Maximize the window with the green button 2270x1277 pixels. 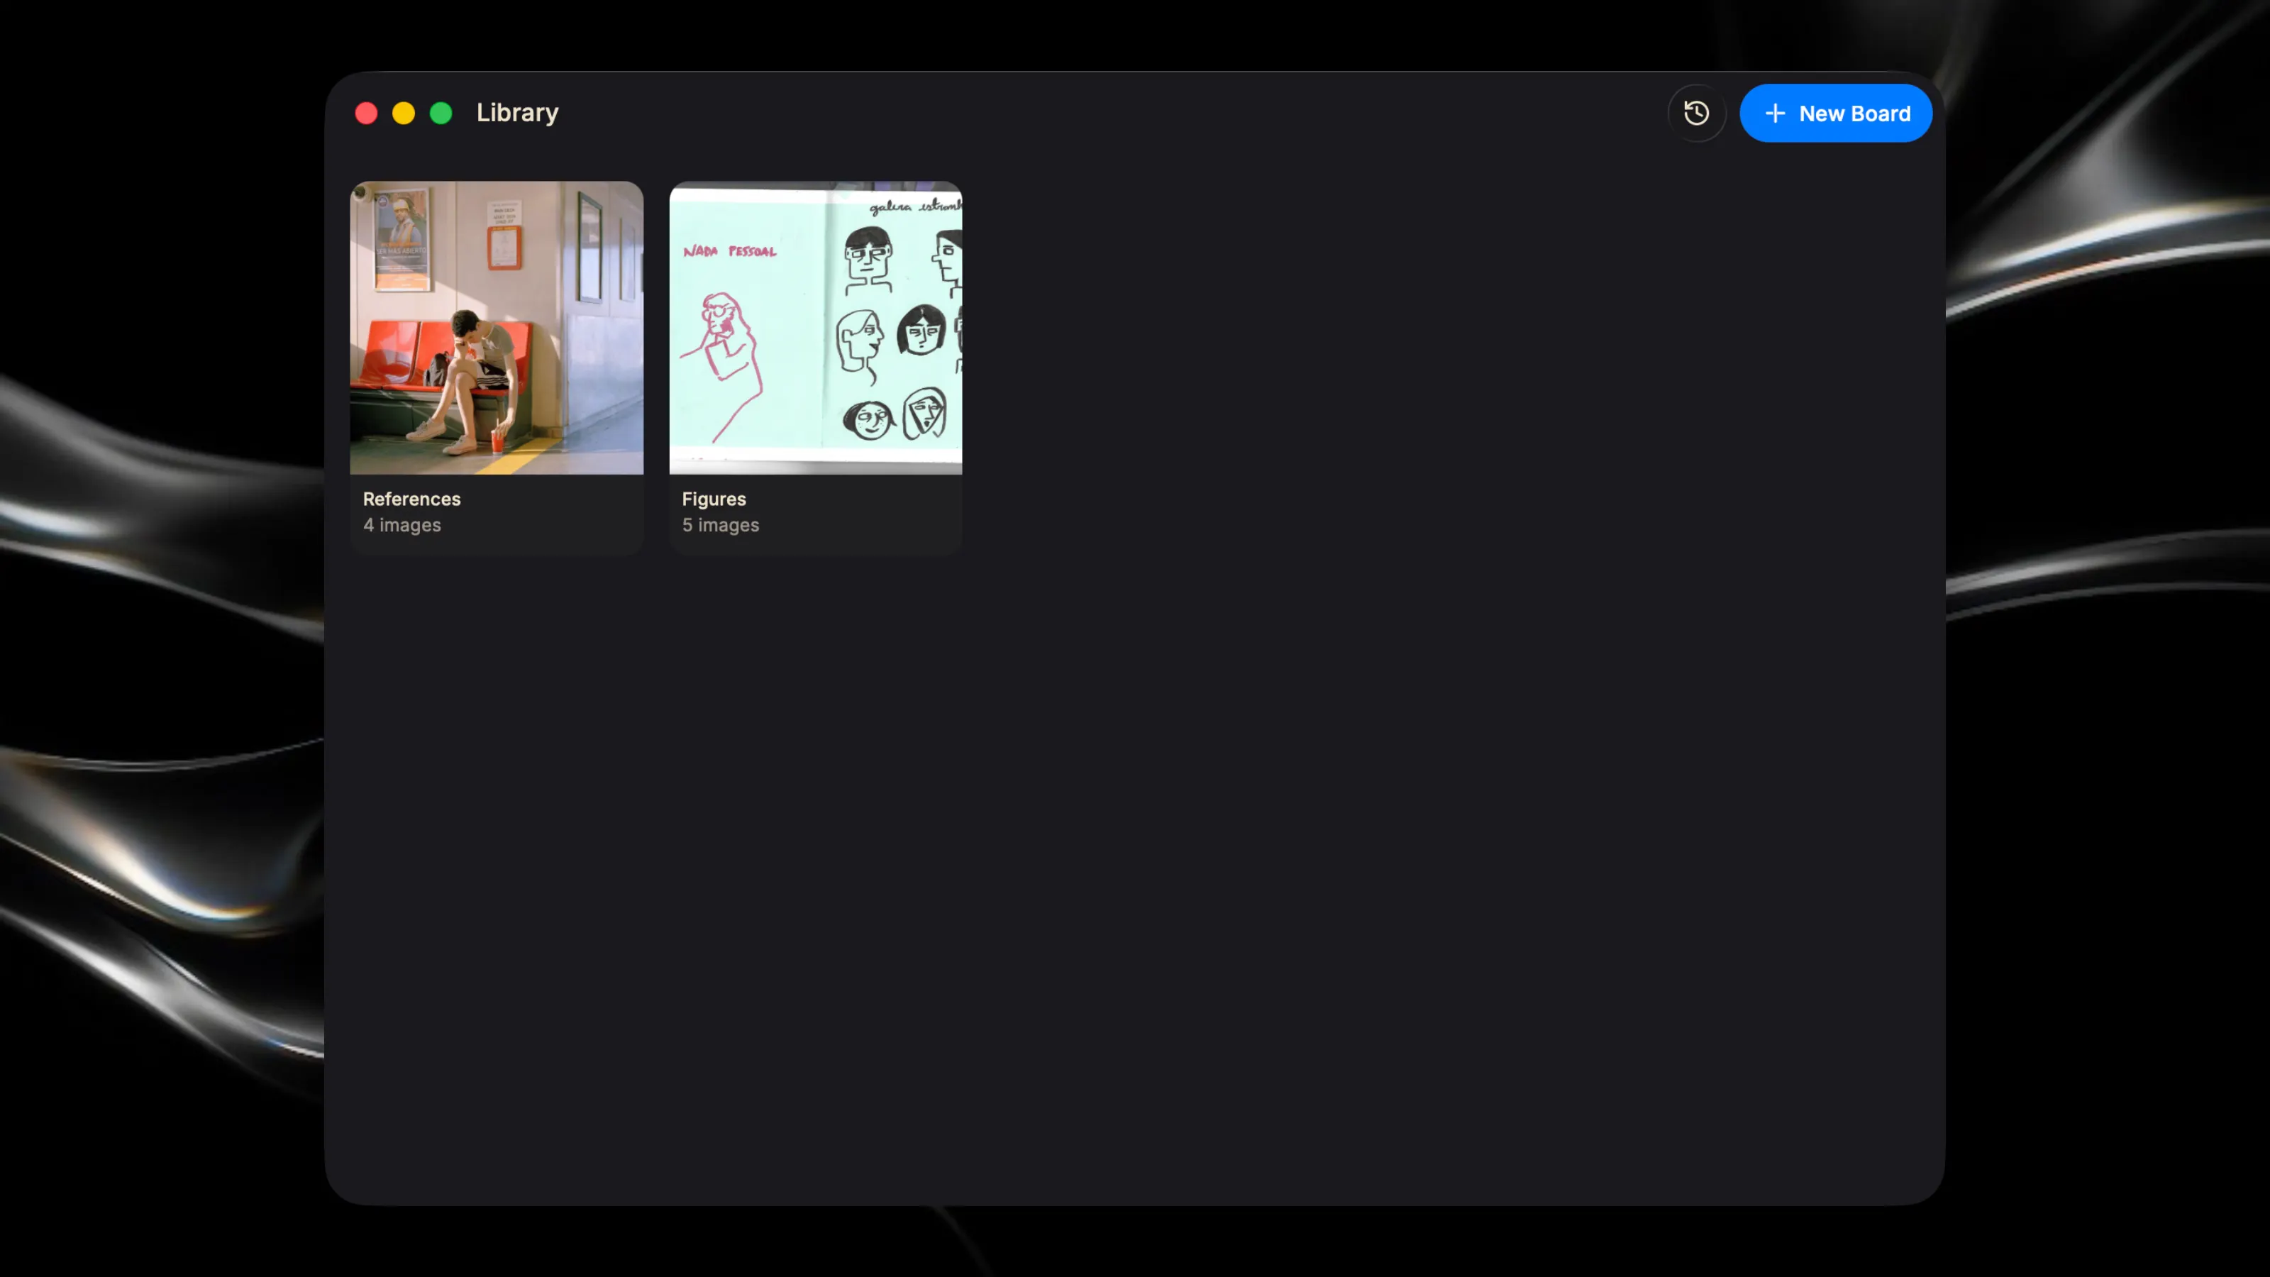(441, 113)
